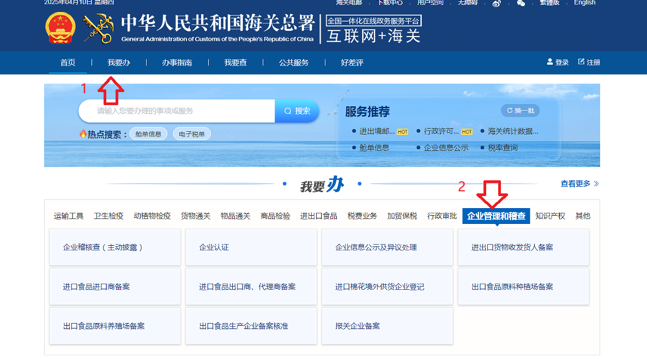Click refresh icon on 换一批 button
The width and height of the screenshot is (647, 359).
(x=510, y=110)
